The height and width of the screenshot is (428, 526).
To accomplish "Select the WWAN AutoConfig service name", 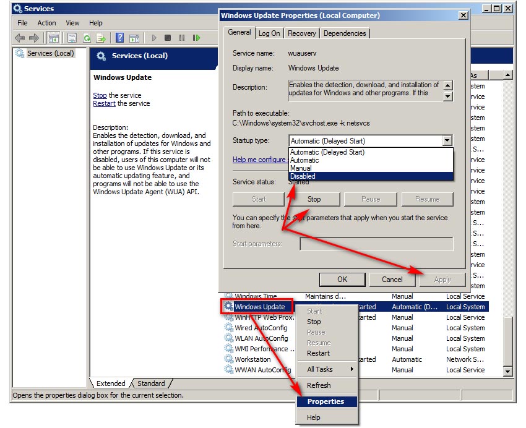I will 262,369.
